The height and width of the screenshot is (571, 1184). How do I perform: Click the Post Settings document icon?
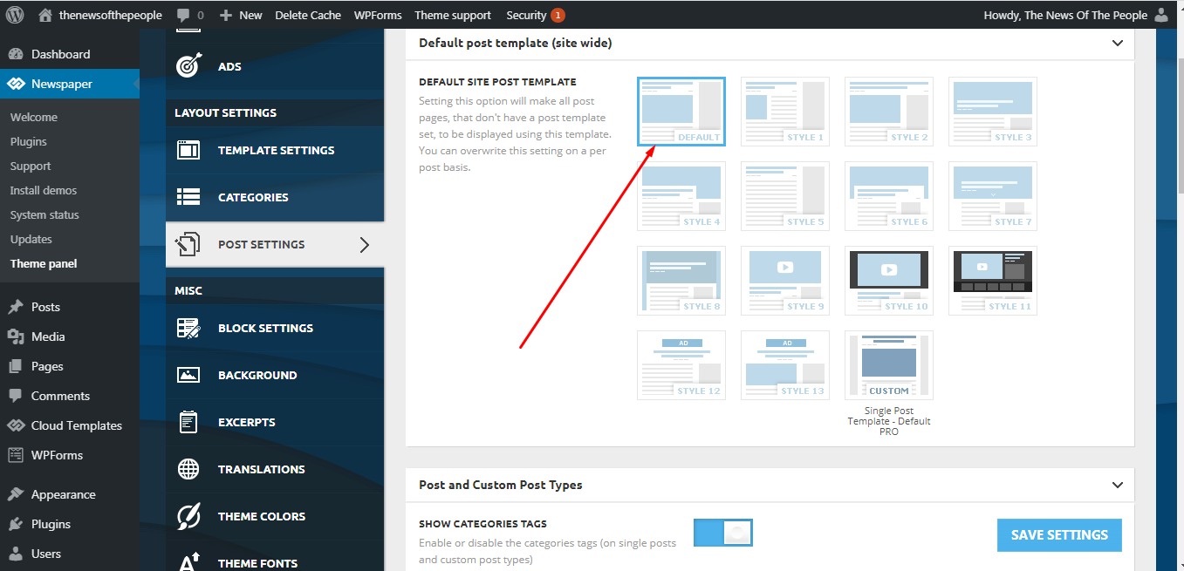[x=188, y=244]
